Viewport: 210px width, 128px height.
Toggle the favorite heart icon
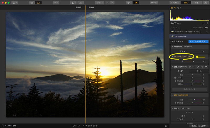click(79, 126)
